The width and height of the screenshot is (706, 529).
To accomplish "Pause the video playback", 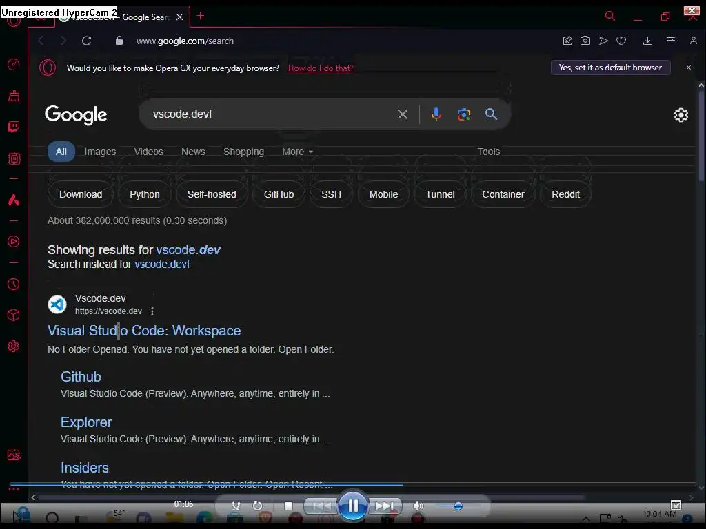I will pos(352,506).
